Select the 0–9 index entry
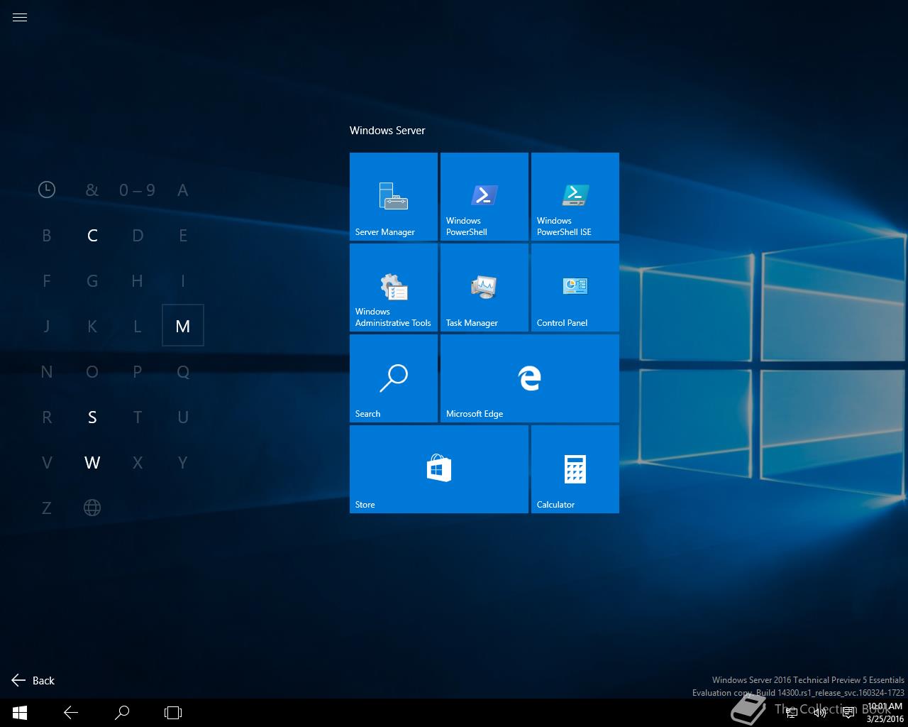The height and width of the screenshot is (727, 908). (x=138, y=190)
